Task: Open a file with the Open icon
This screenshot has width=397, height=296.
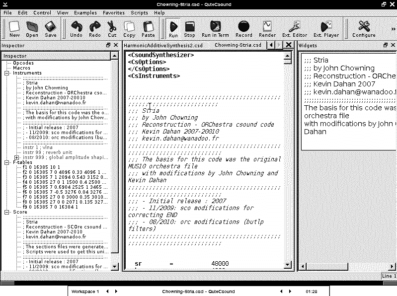Action: [32, 29]
